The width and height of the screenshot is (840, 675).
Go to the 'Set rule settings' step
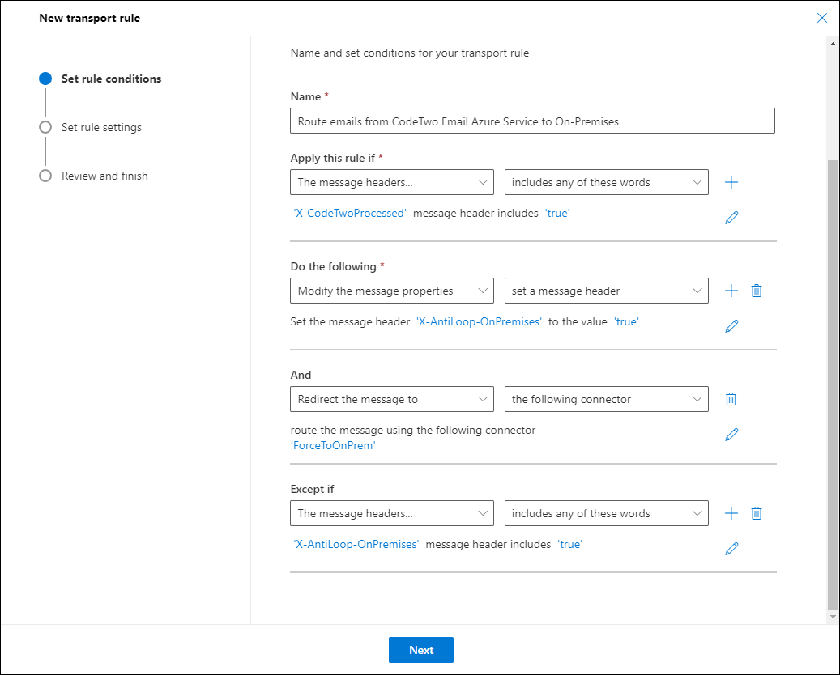(x=101, y=127)
